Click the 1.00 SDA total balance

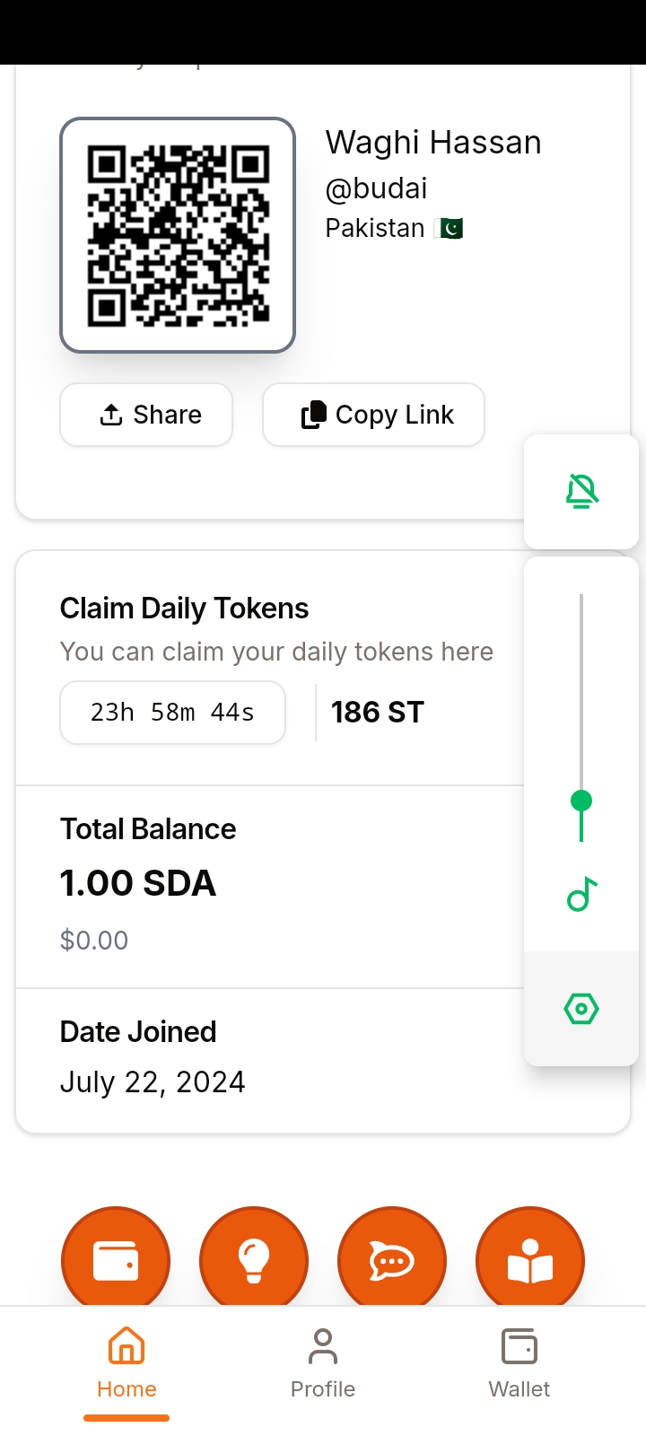click(x=138, y=883)
